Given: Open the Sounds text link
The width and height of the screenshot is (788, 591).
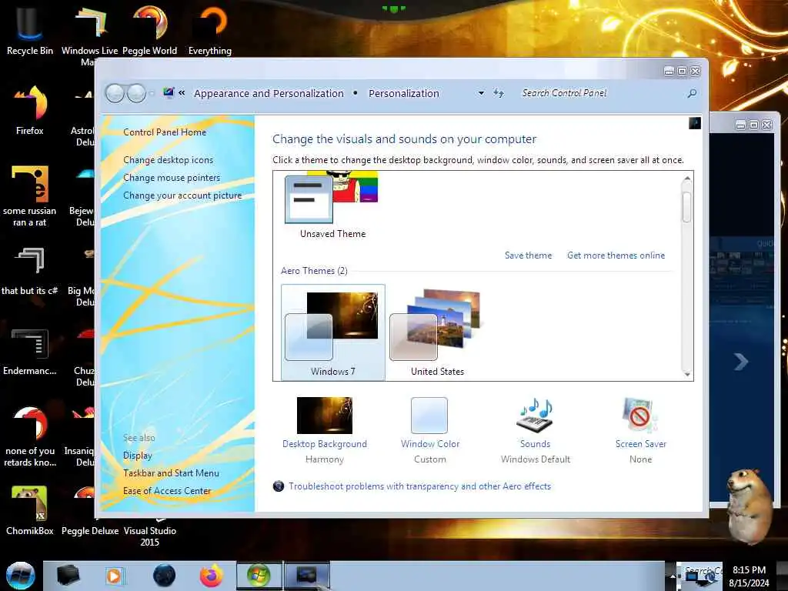Looking at the screenshot, I should (536, 444).
